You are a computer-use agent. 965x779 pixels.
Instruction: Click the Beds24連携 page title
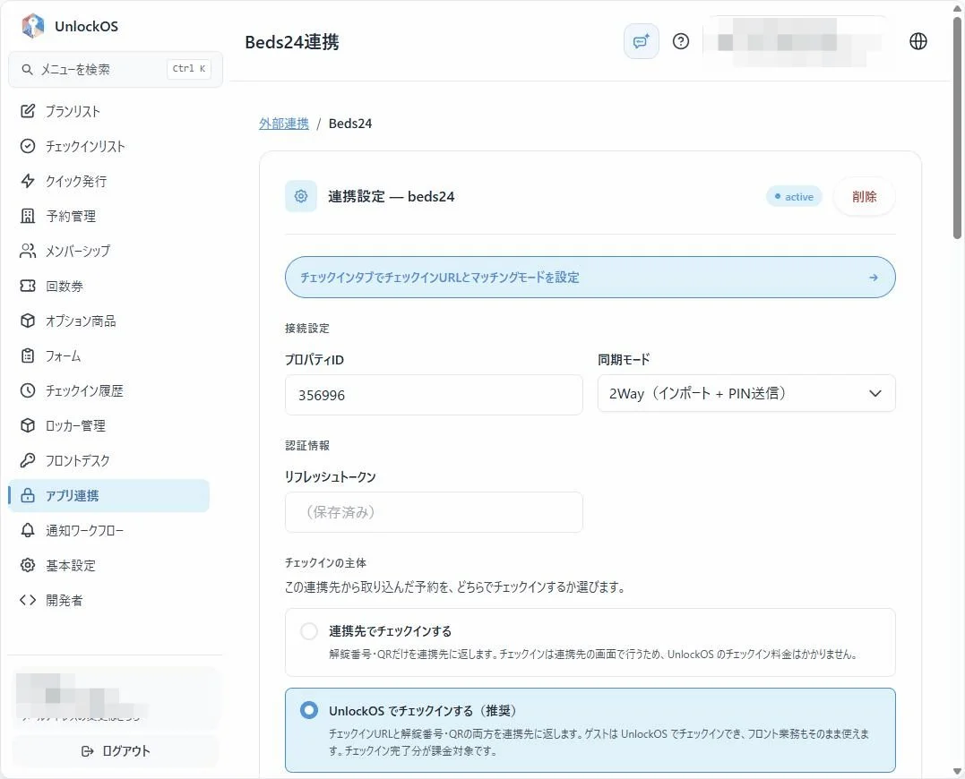(x=292, y=41)
